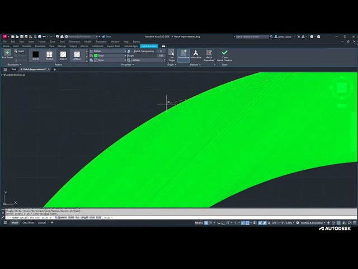The height and width of the screenshot is (269, 358).
Task: Click the Plot printer icon
Action: (x=40, y=36)
